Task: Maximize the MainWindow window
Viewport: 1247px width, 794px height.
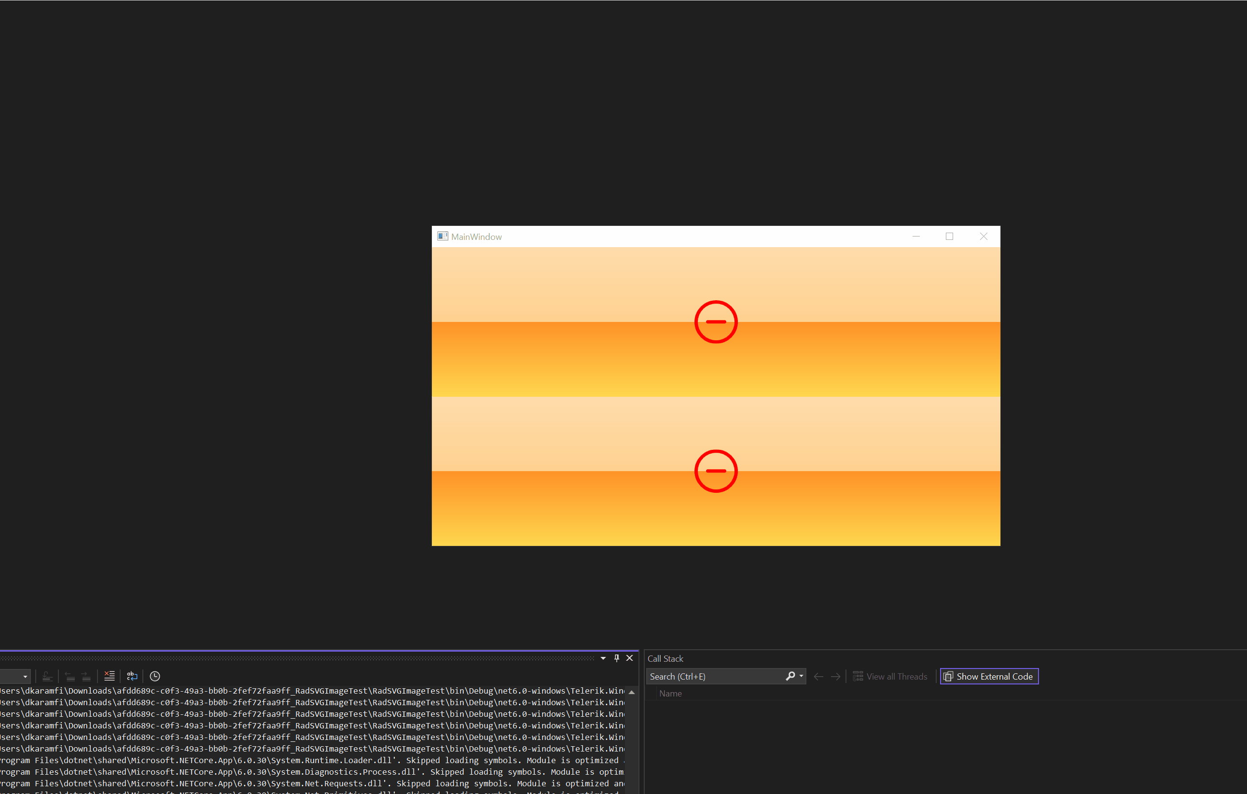Action: [x=949, y=236]
